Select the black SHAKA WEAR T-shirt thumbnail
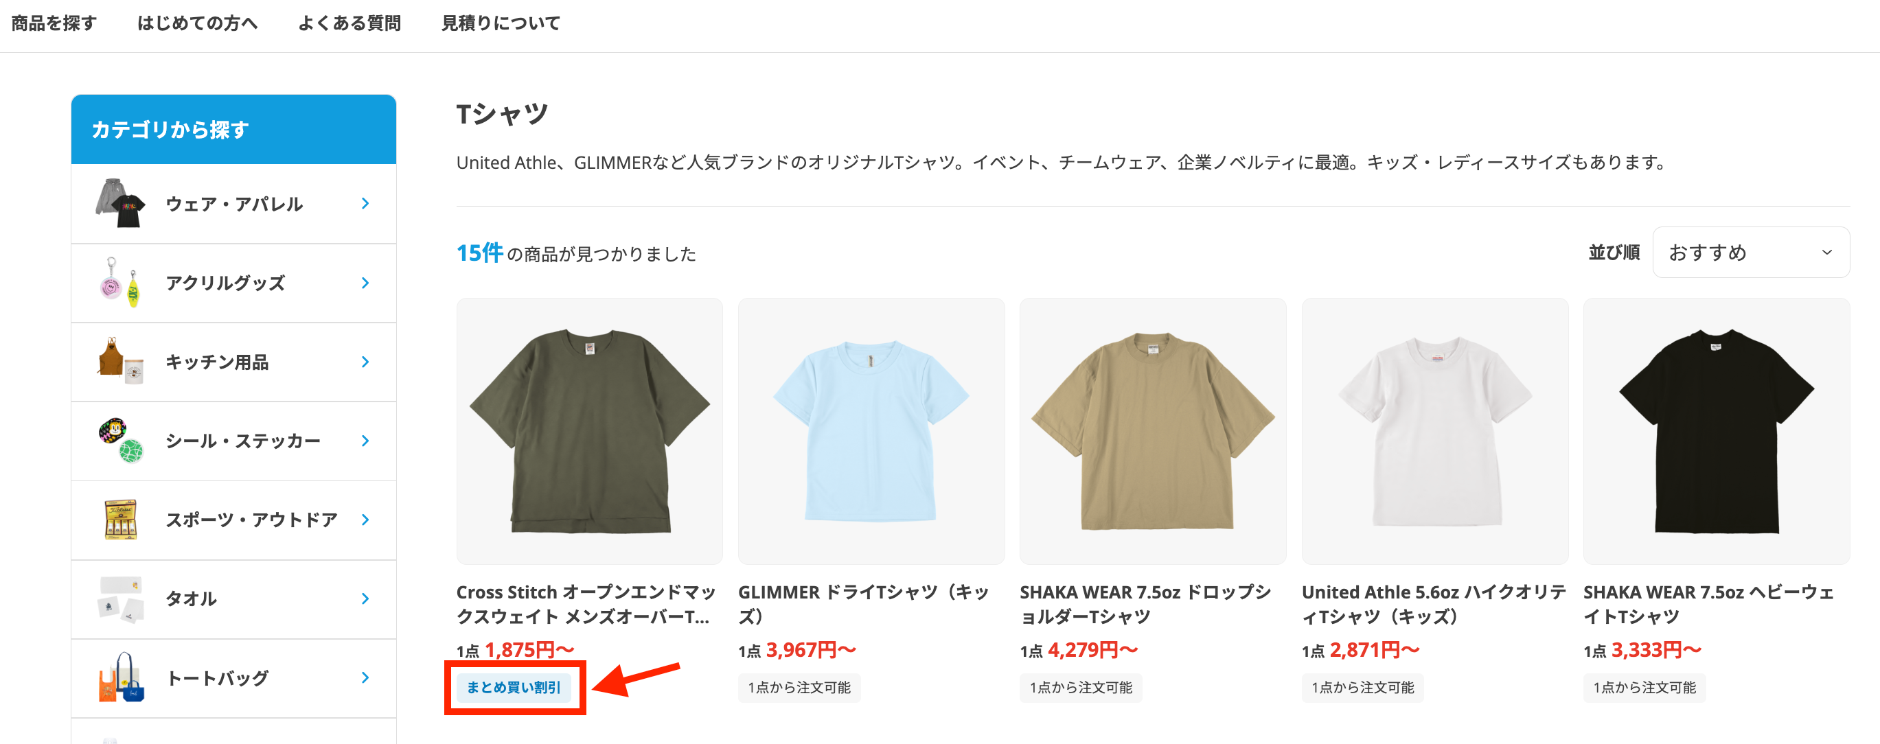 click(1717, 430)
